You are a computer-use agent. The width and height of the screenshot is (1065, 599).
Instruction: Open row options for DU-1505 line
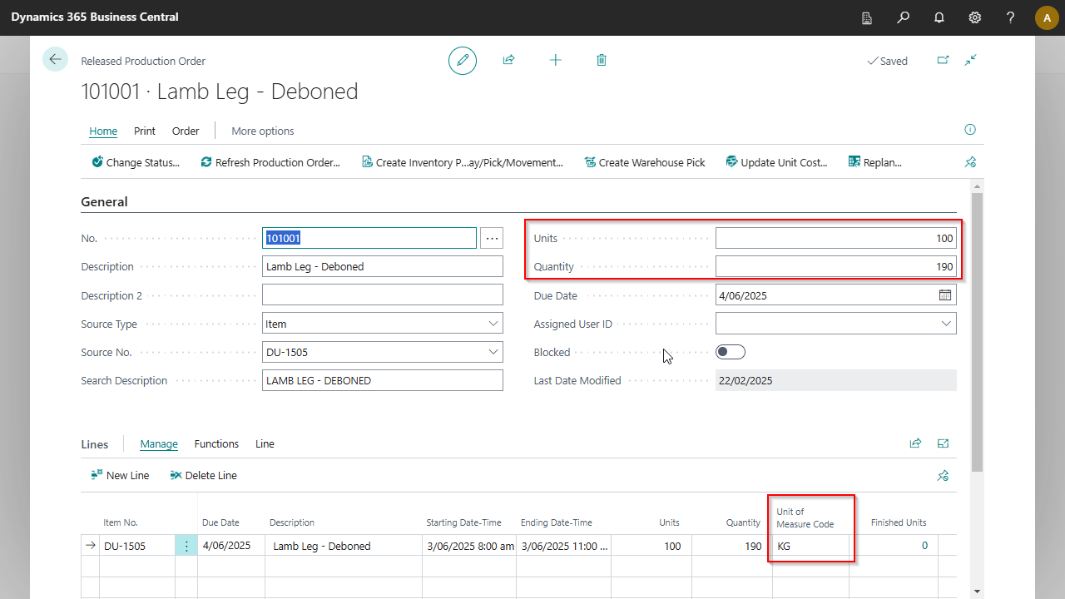186,546
